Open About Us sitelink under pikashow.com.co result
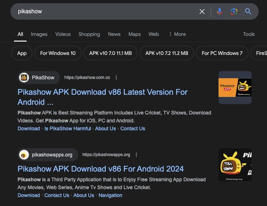The height and width of the screenshot is (206, 267). coord(106,128)
